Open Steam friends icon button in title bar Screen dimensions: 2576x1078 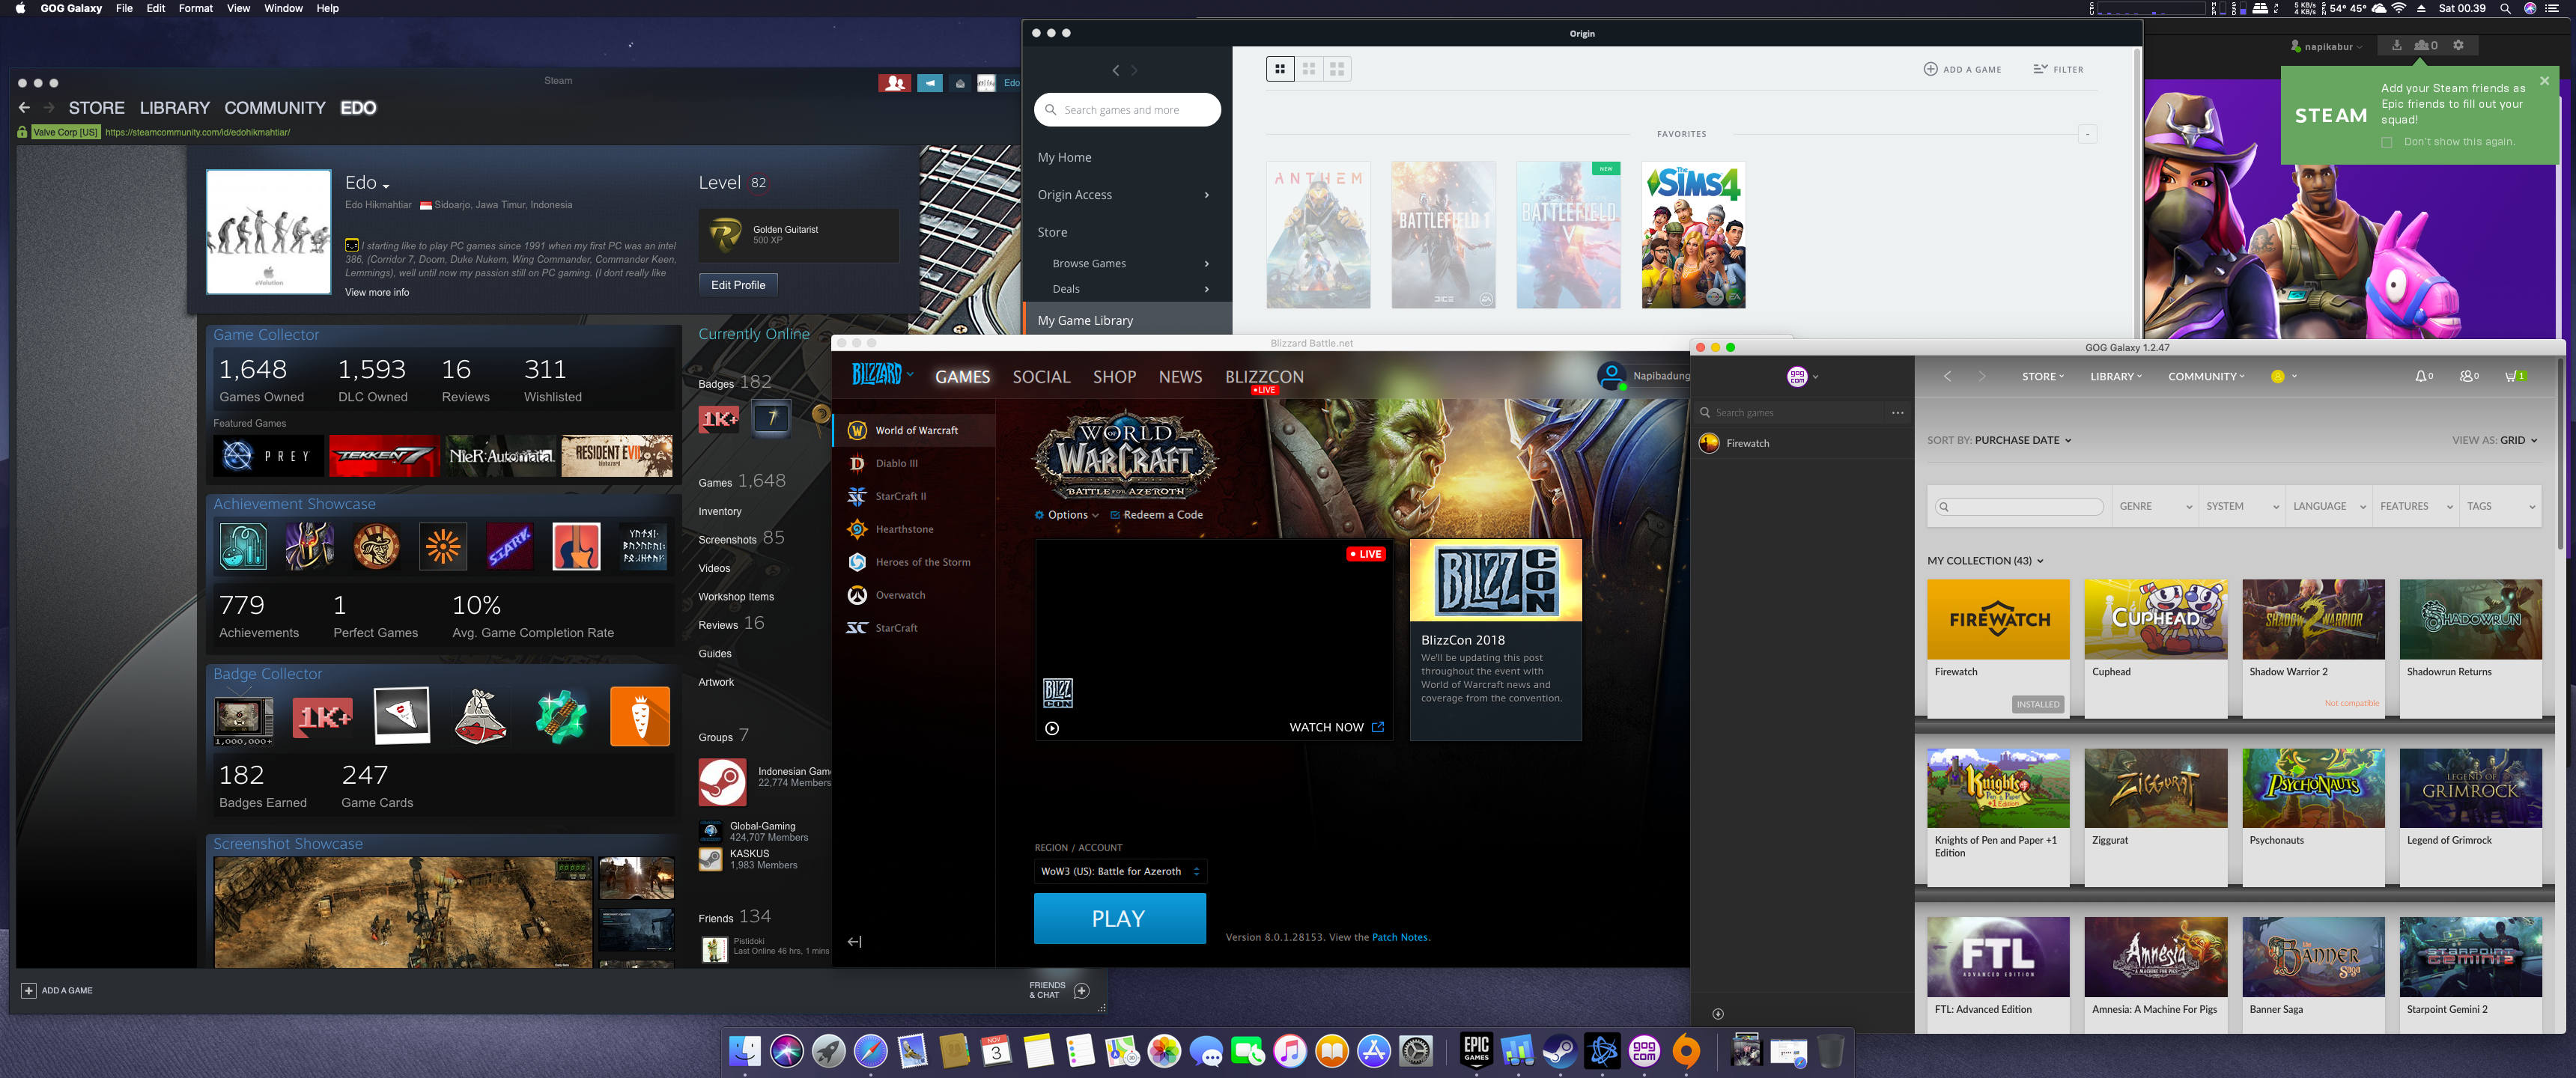pyautogui.click(x=894, y=83)
